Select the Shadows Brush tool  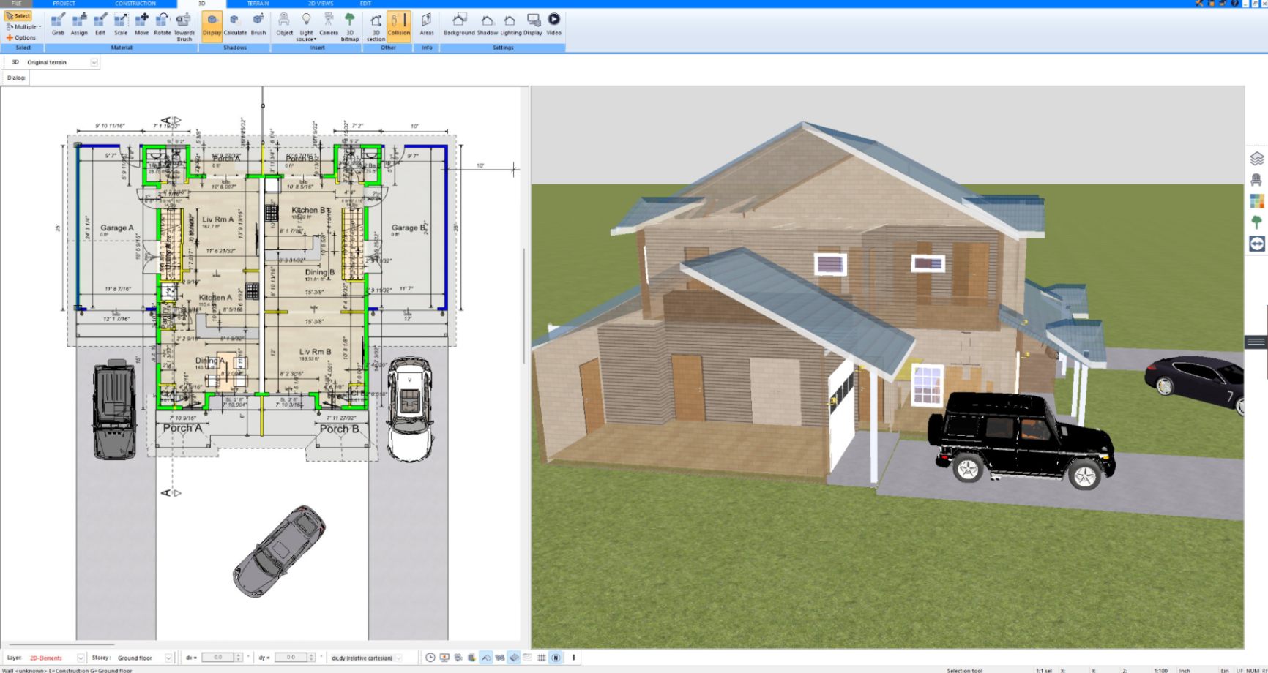(x=258, y=23)
